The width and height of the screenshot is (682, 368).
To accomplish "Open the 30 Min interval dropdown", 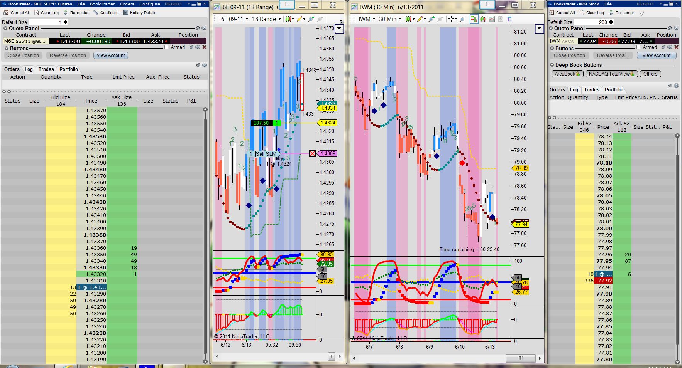I will pos(390,19).
